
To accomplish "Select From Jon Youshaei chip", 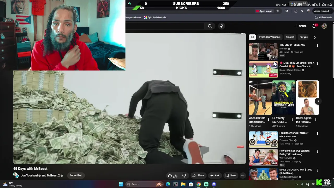I will tap(270, 37).
